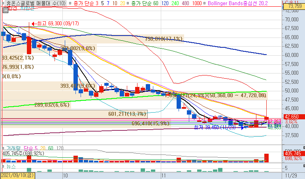Click the 37,500 price axis label
This screenshot has width=305, height=179.
point(292,135)
